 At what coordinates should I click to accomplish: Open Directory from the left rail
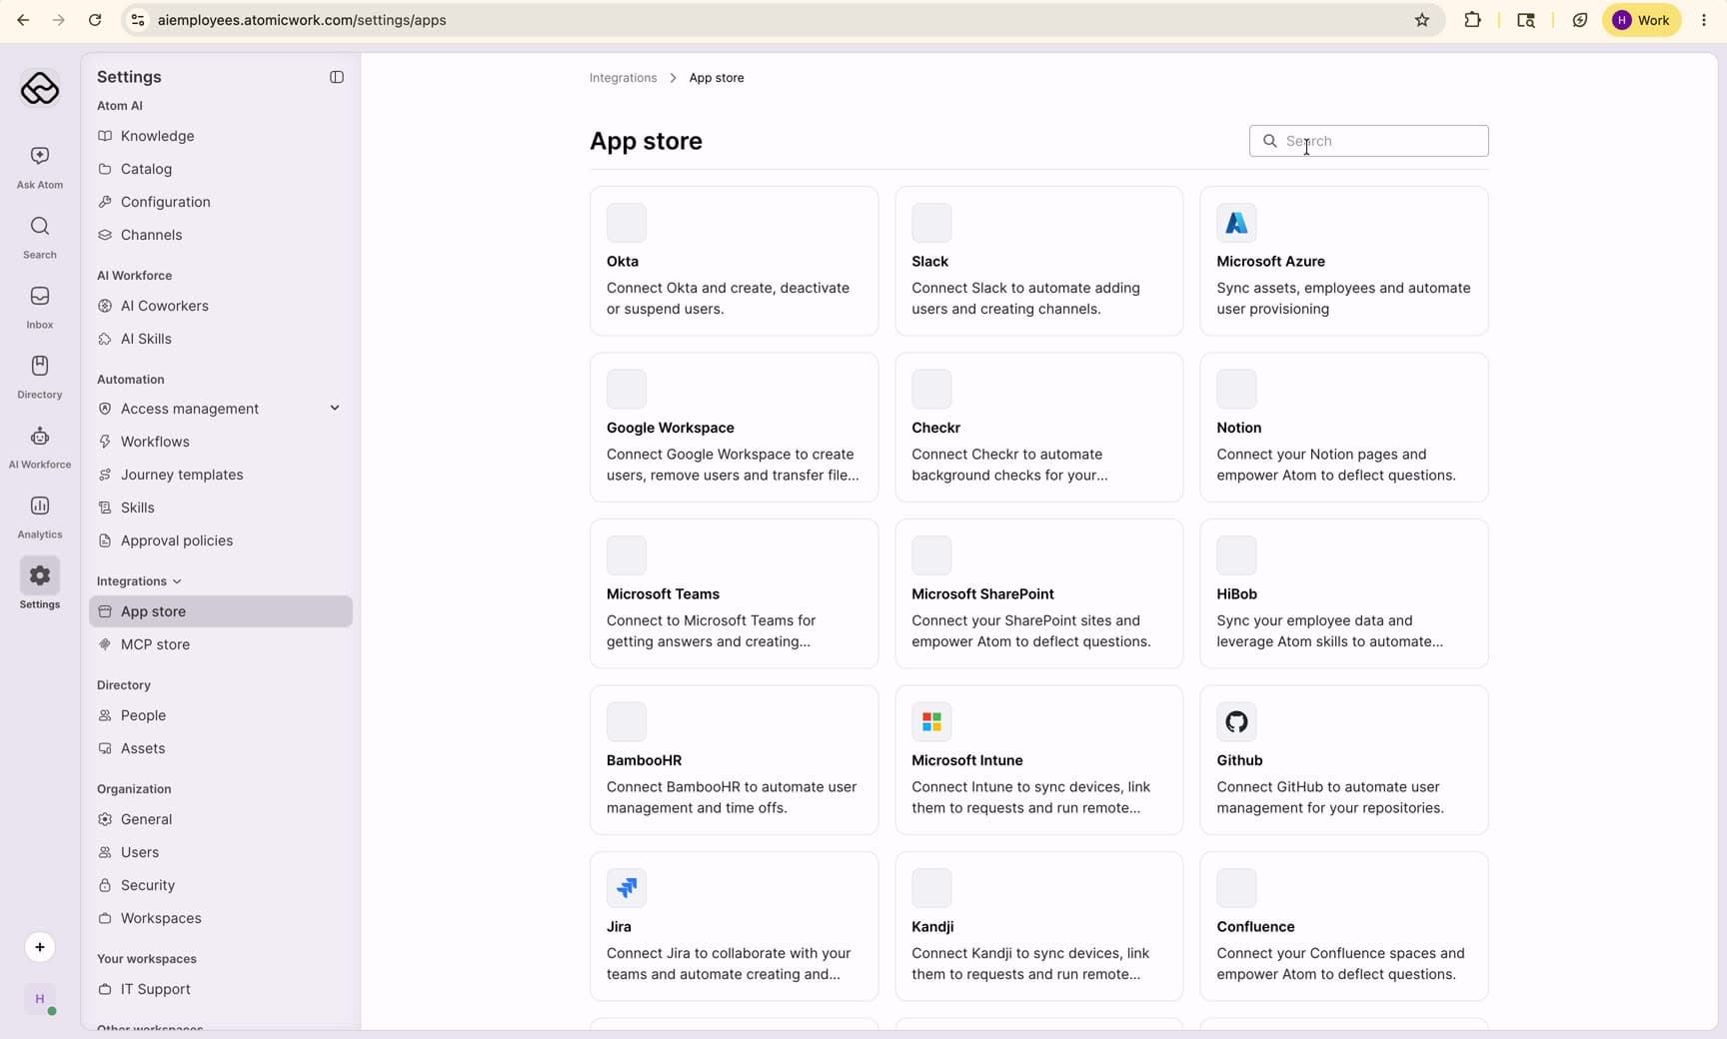click(x=40, y=377)
